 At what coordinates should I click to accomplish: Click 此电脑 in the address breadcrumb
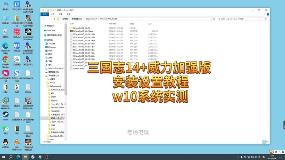[65, 19]
